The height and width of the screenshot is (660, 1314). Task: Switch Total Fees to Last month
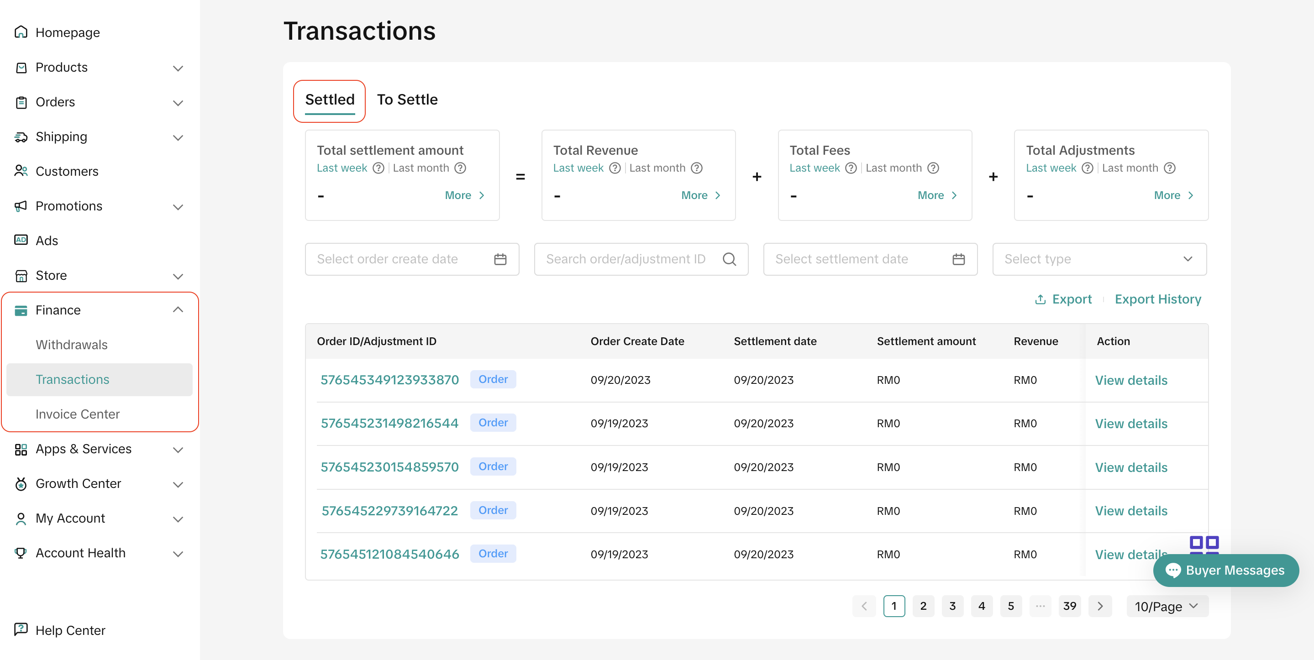click(893, 168)
